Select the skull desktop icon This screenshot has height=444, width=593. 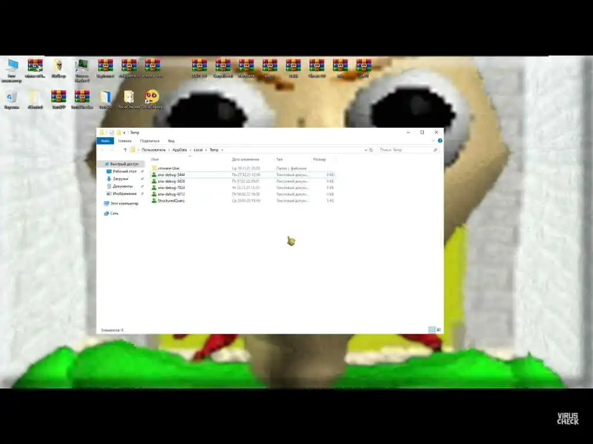click(x=58, y=68)
